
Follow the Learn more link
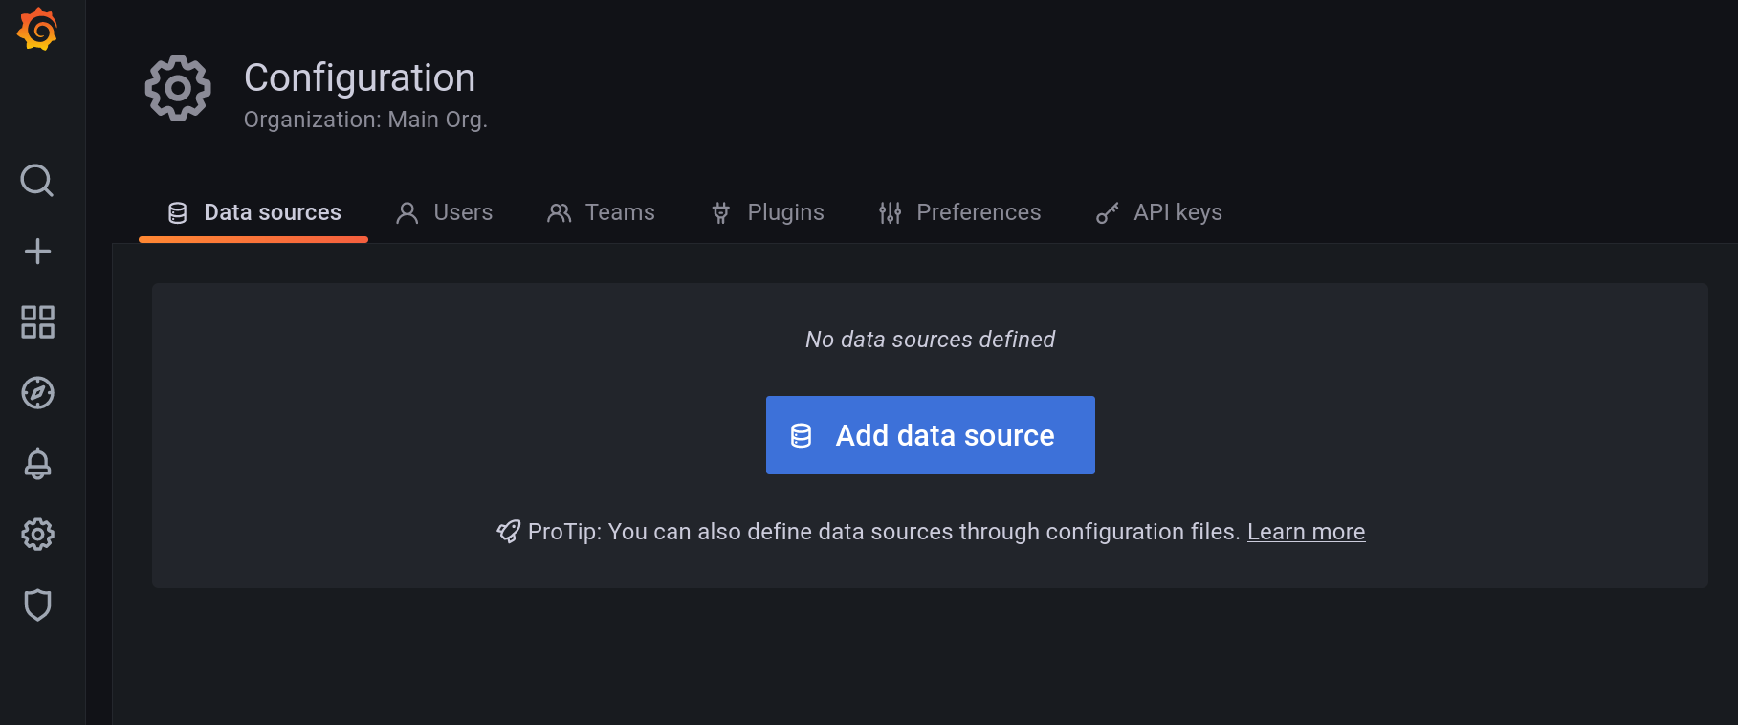click(1306, 532)
